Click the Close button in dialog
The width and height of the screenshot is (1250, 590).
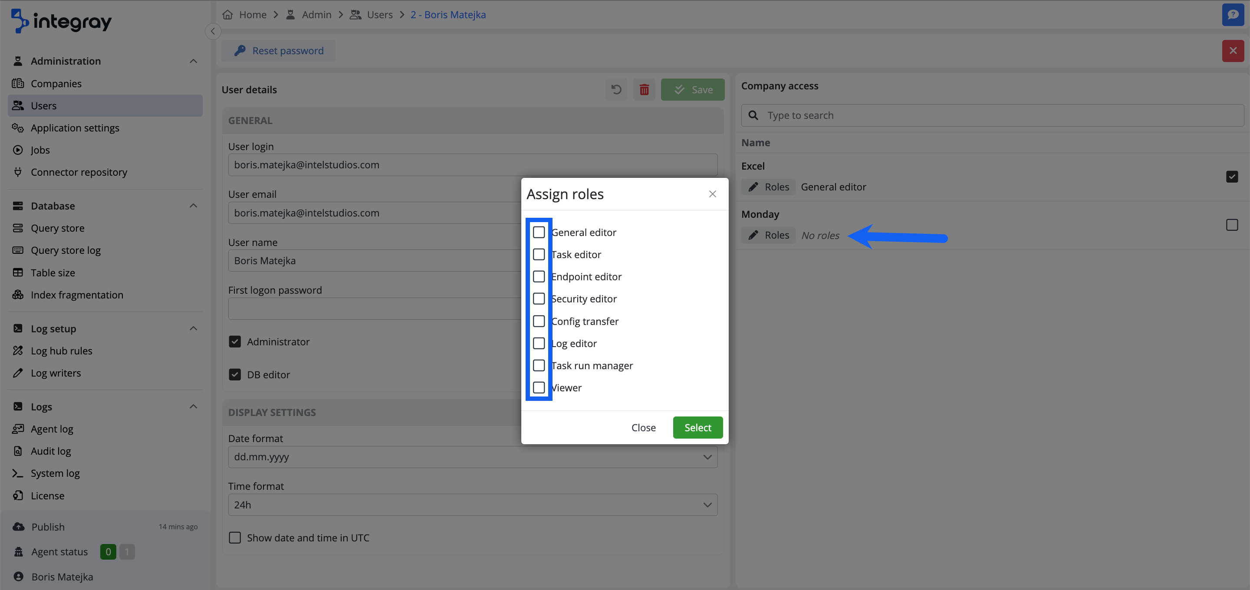coord(643,427)
